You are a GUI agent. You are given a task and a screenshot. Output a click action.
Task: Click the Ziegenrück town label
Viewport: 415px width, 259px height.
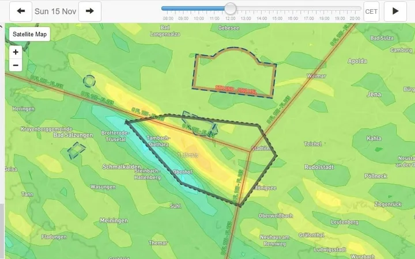coord(388,204)
